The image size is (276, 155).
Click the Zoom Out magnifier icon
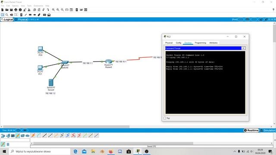pos(62,10)
